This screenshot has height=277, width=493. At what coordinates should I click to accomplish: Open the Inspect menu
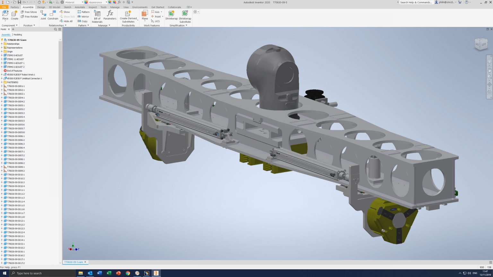tap(92, 7)
